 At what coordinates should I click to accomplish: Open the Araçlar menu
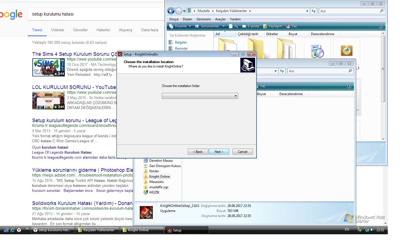220,19
